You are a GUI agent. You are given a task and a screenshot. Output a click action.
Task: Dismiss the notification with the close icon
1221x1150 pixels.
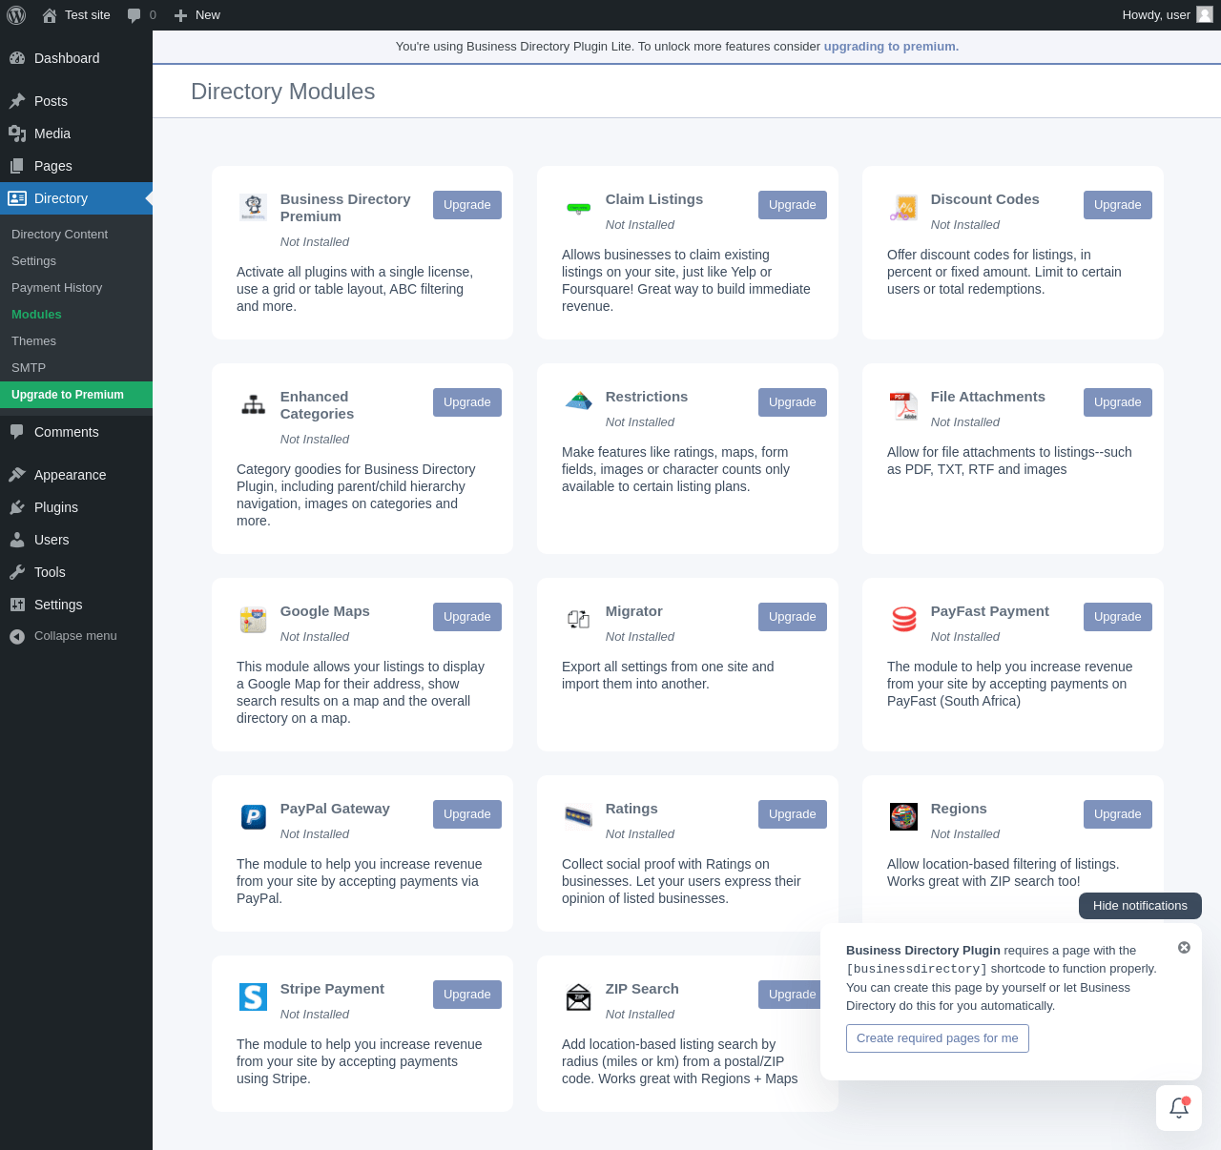coord(1184,948)
